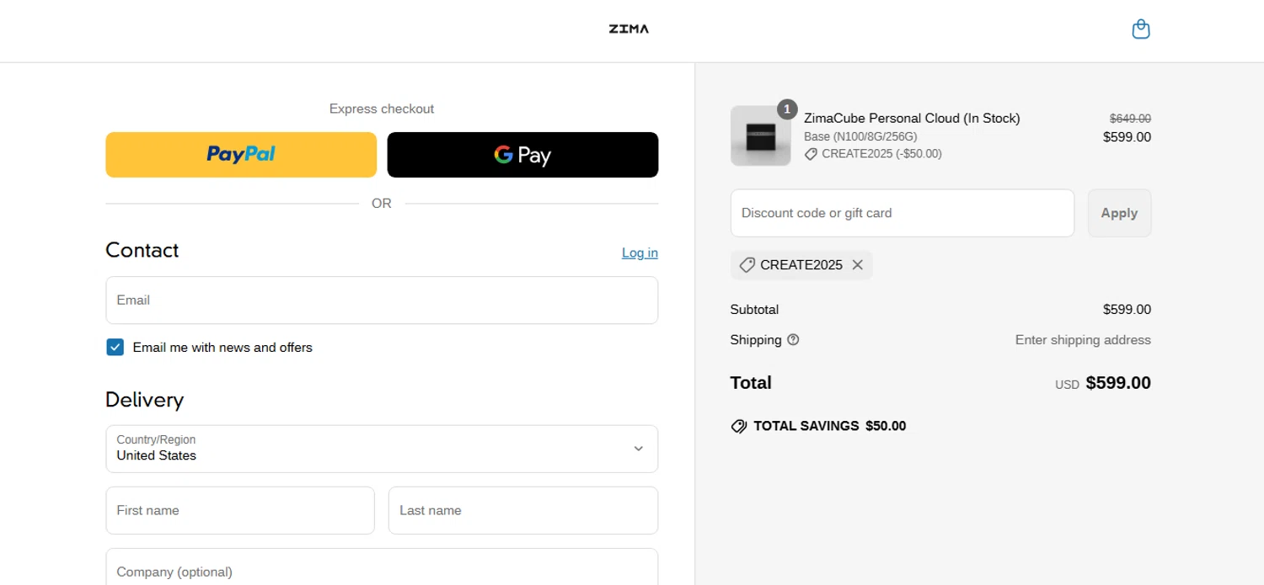The width and height of the screenshot is (1264, 585).
Task: Click the shipping help question mark icon
Action: (x=793, y=340)
